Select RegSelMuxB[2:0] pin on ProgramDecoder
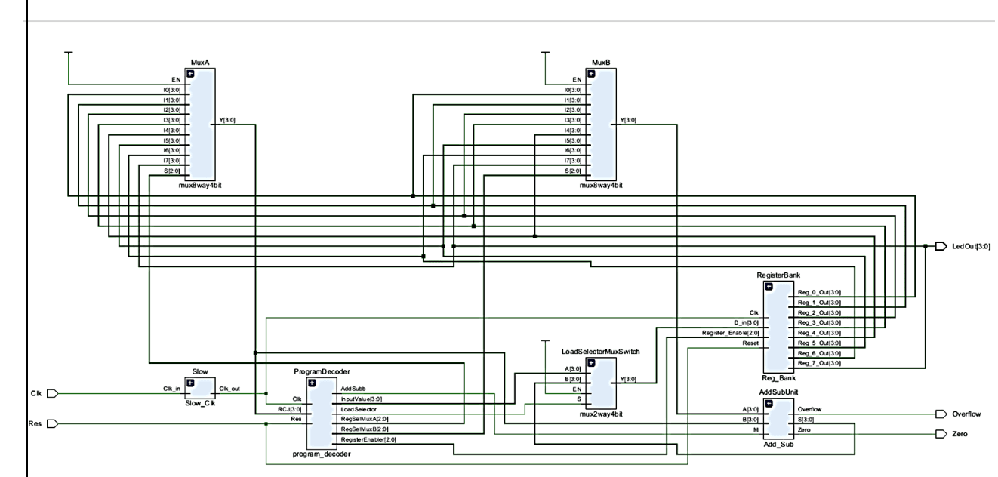 tap(366, 429)
